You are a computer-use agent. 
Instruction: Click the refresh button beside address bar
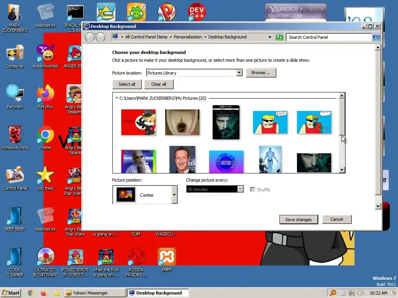pyautogui.click(x=279, y=37)
